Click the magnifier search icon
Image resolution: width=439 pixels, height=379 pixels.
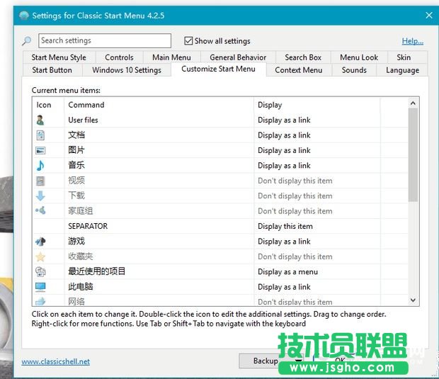coord(27,41)
